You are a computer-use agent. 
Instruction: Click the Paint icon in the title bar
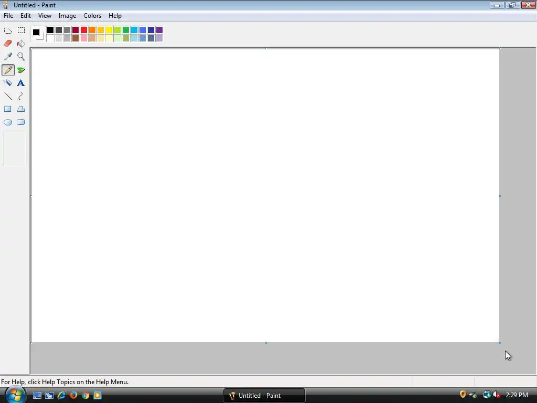[x=5, y=5]
